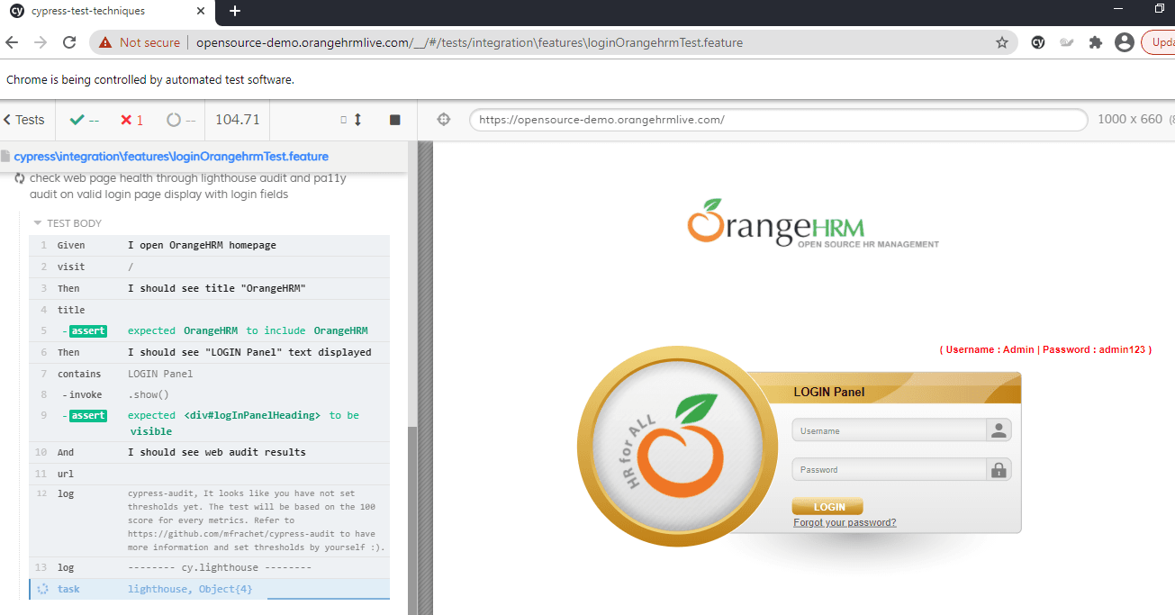
Task: Focus the Chrome address bar URL
Action: coord(469,42)
